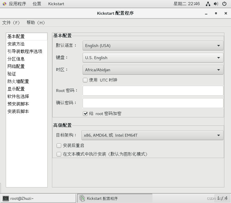Select 显示配置 in the sidebar

(x=27, y=89)
